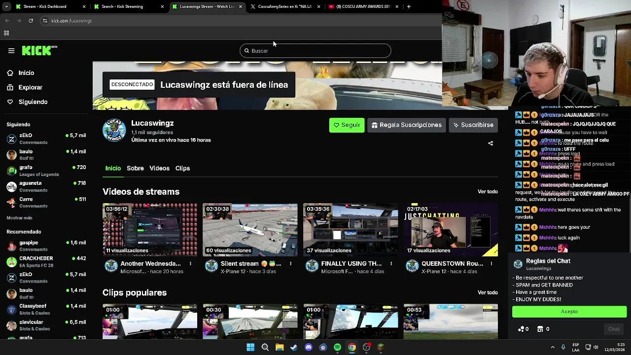Image resolution: width=631 pixels, height=355 pixels.
Task: Expand hidden system tray icons chevron
Action: 553,347
